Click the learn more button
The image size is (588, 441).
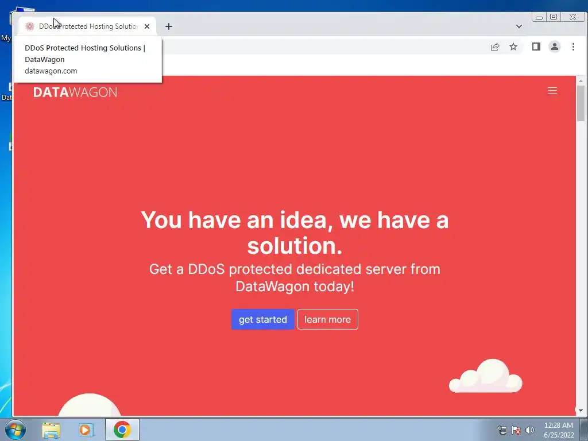[x=328, y=319]
